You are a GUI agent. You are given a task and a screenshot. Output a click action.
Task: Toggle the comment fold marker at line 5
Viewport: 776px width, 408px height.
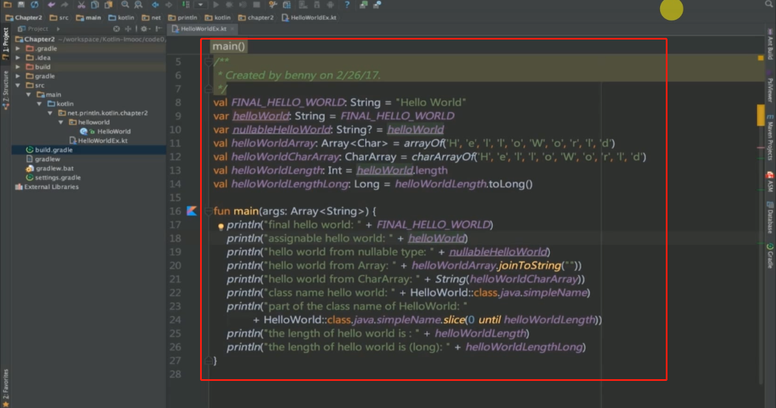[x=209, y=61]
